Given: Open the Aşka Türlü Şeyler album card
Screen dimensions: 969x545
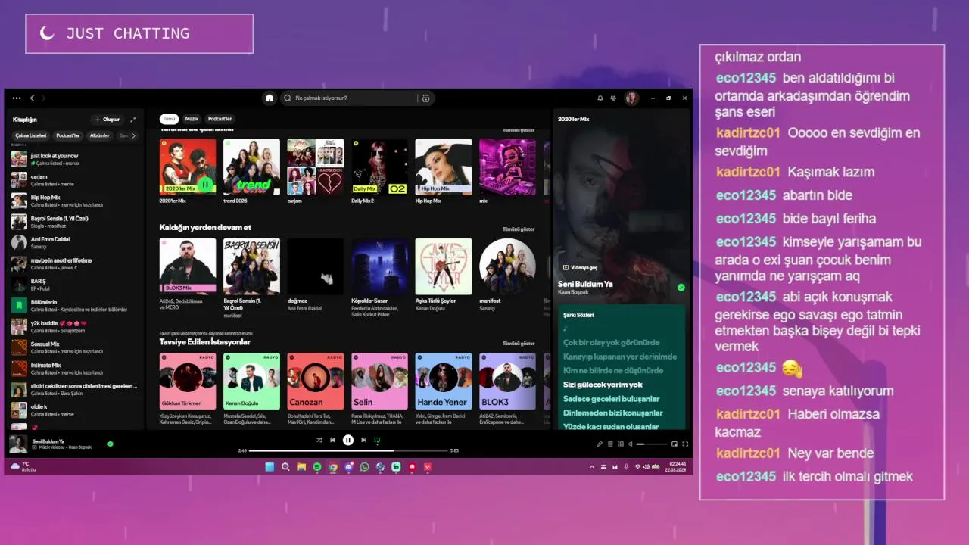Looking at the screenshot, I should [x=444, y=275].
